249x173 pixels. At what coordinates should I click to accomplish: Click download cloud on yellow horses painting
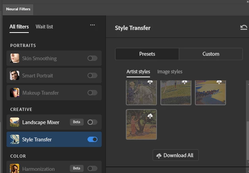pyautogui.click(x=219, y=82)
